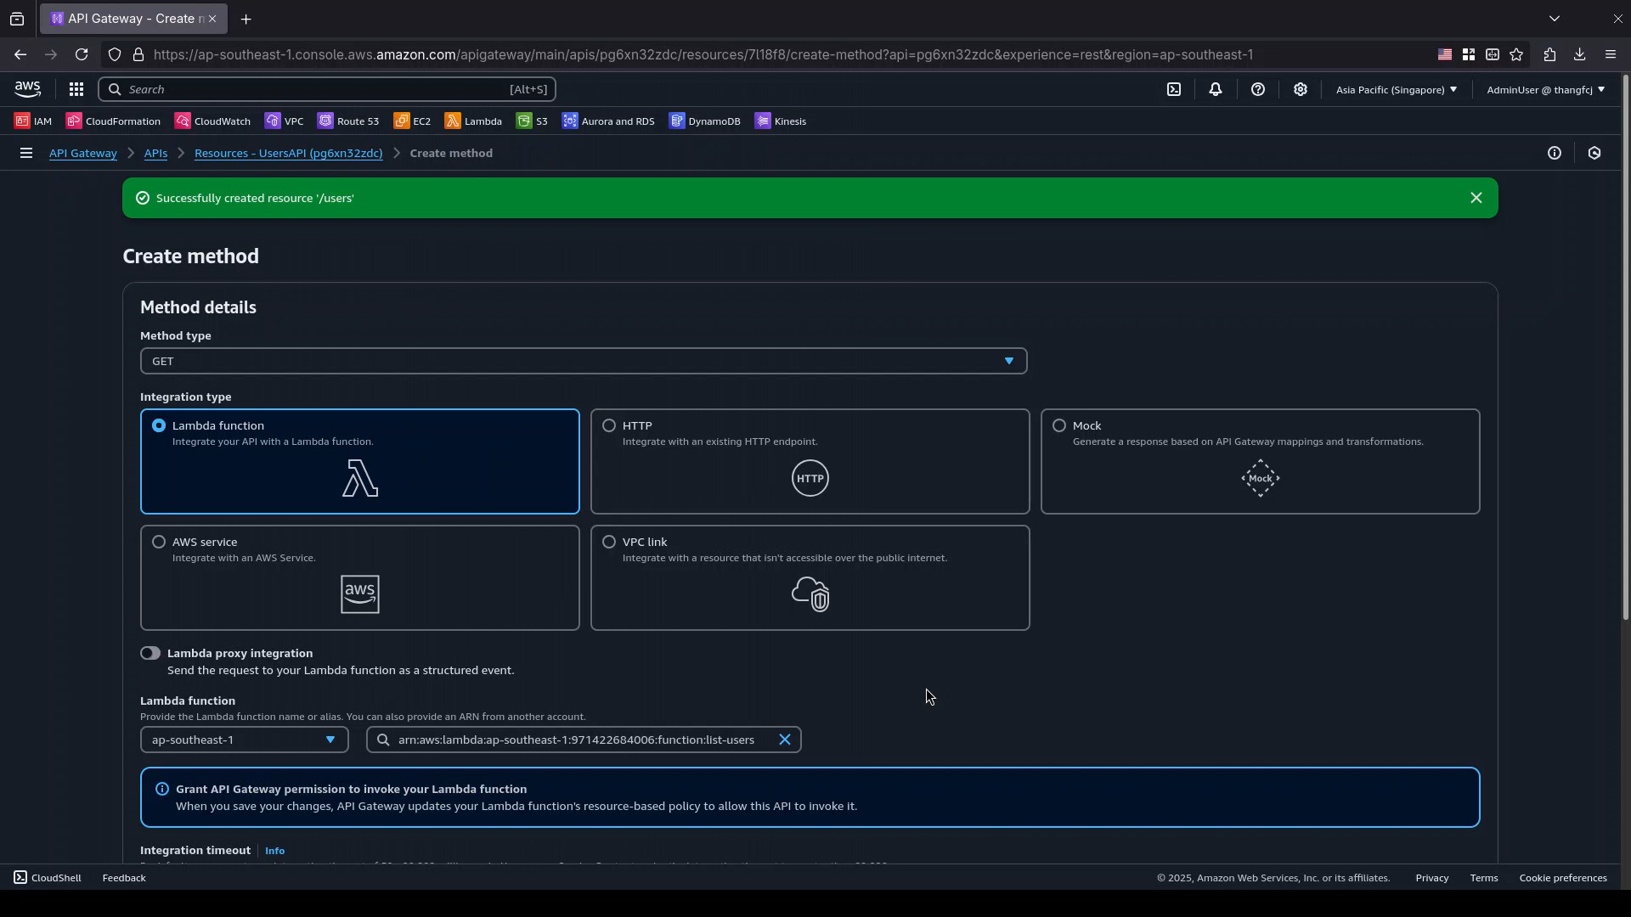Toggle the side navigation hamburger menu
Screen dimensions: 1631x917
[26, 154]
